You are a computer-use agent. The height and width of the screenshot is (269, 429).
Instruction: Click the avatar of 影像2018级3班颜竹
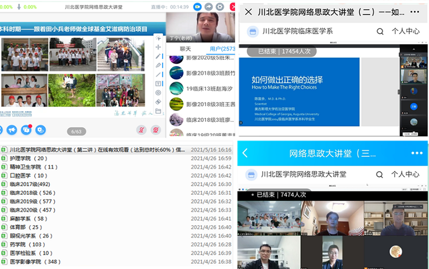tap(176, 73)
